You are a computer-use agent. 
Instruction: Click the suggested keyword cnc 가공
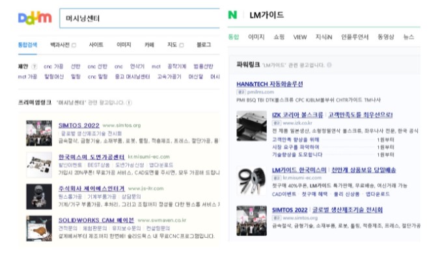coord(53,66)
